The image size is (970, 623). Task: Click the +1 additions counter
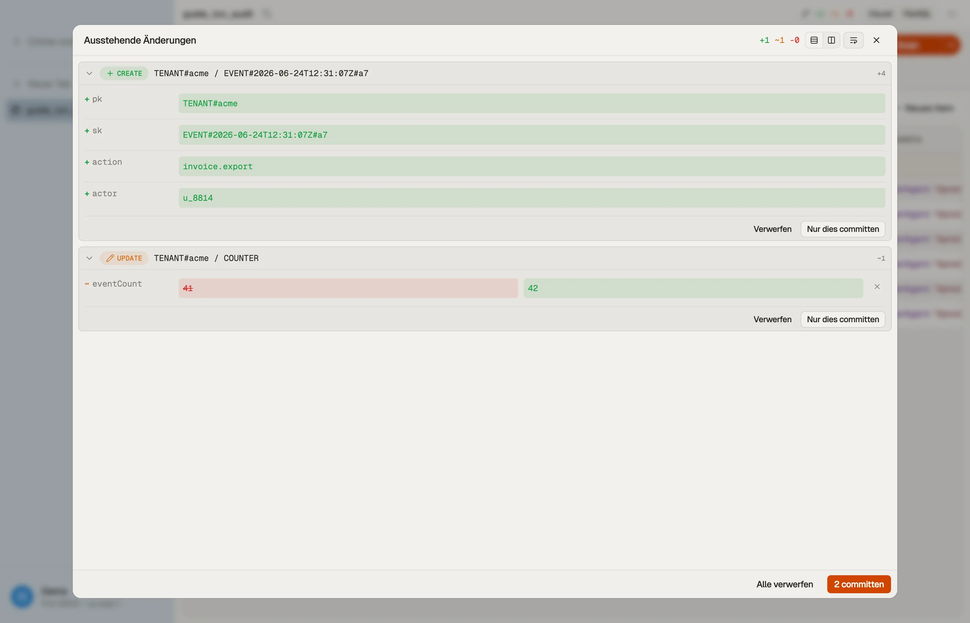coord(764,40)
